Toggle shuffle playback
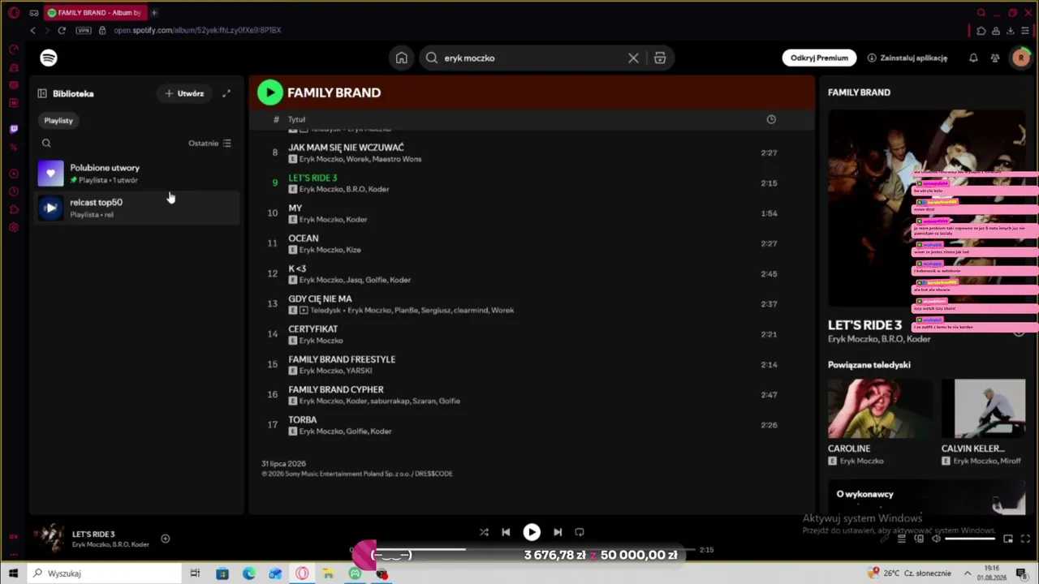The width and height of the screenshot is (1039, 584). pyautogui.click(x=484, y=532)
